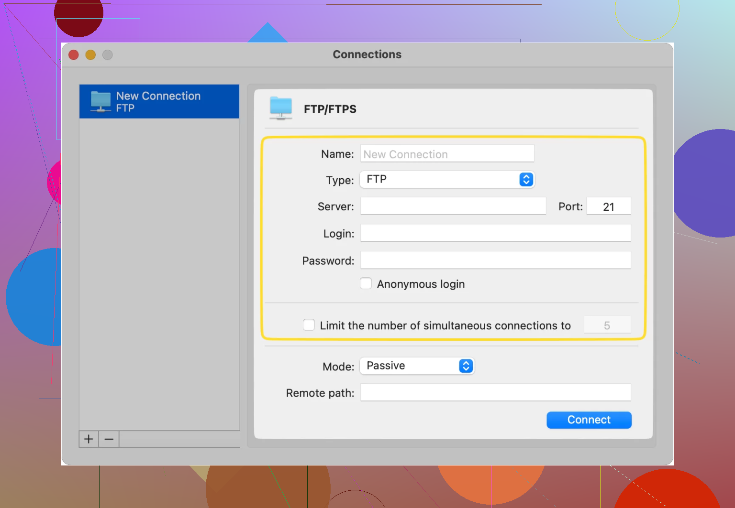Click the Connect button
The width and height of the screenshot is (735, 508).
tap(589, 420)
